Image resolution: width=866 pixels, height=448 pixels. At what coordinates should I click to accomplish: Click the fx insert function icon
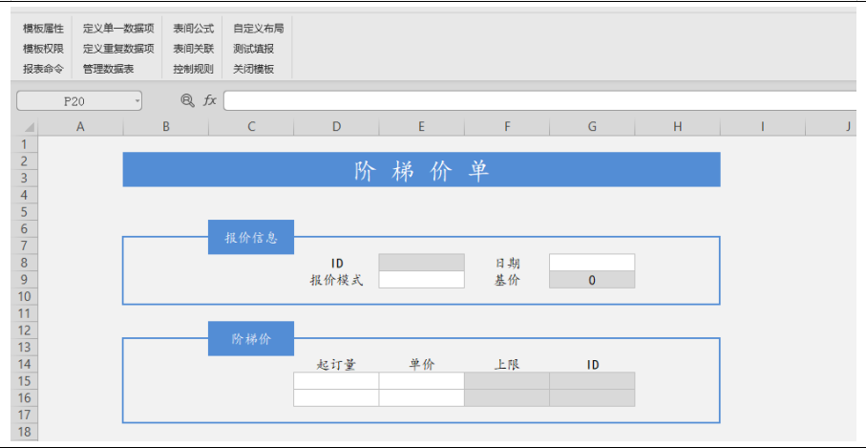tap(209, 100)
